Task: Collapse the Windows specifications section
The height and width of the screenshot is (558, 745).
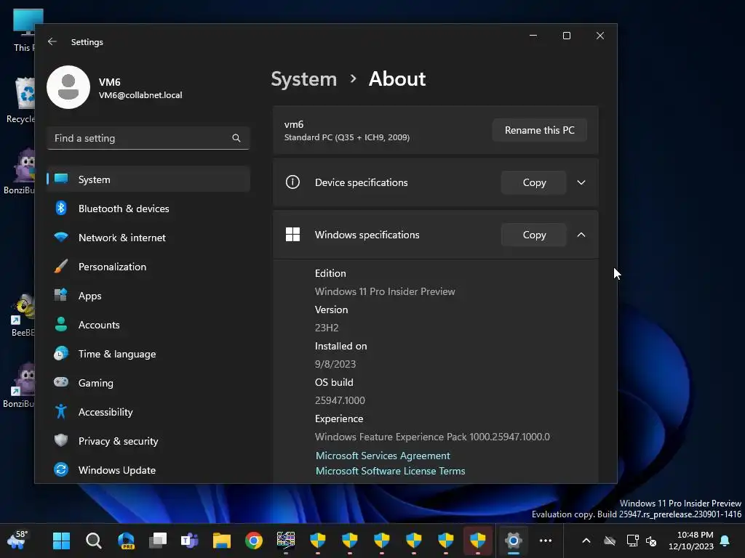Action: (x=581, y=235)
